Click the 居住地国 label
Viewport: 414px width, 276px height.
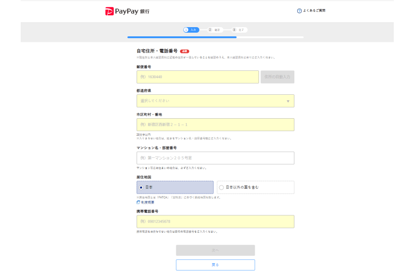[x=144, y=177]
